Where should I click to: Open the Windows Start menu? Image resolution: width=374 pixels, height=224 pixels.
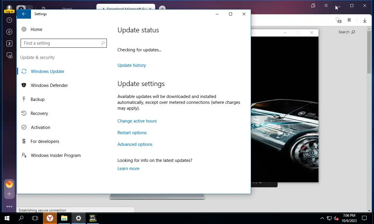tap(7, 218)
